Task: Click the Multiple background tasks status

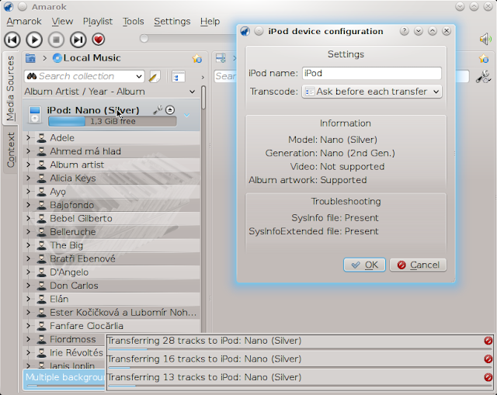Action: pyautogui.click(x=64, y=379)
